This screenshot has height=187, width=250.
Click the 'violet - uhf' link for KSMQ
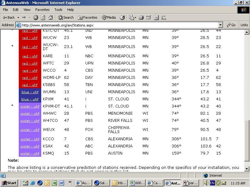point(30,153)
